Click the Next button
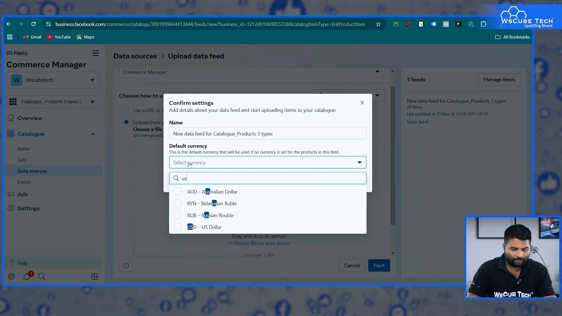The image size is (562, 316). pyautogui.click(x=379, y=265)
